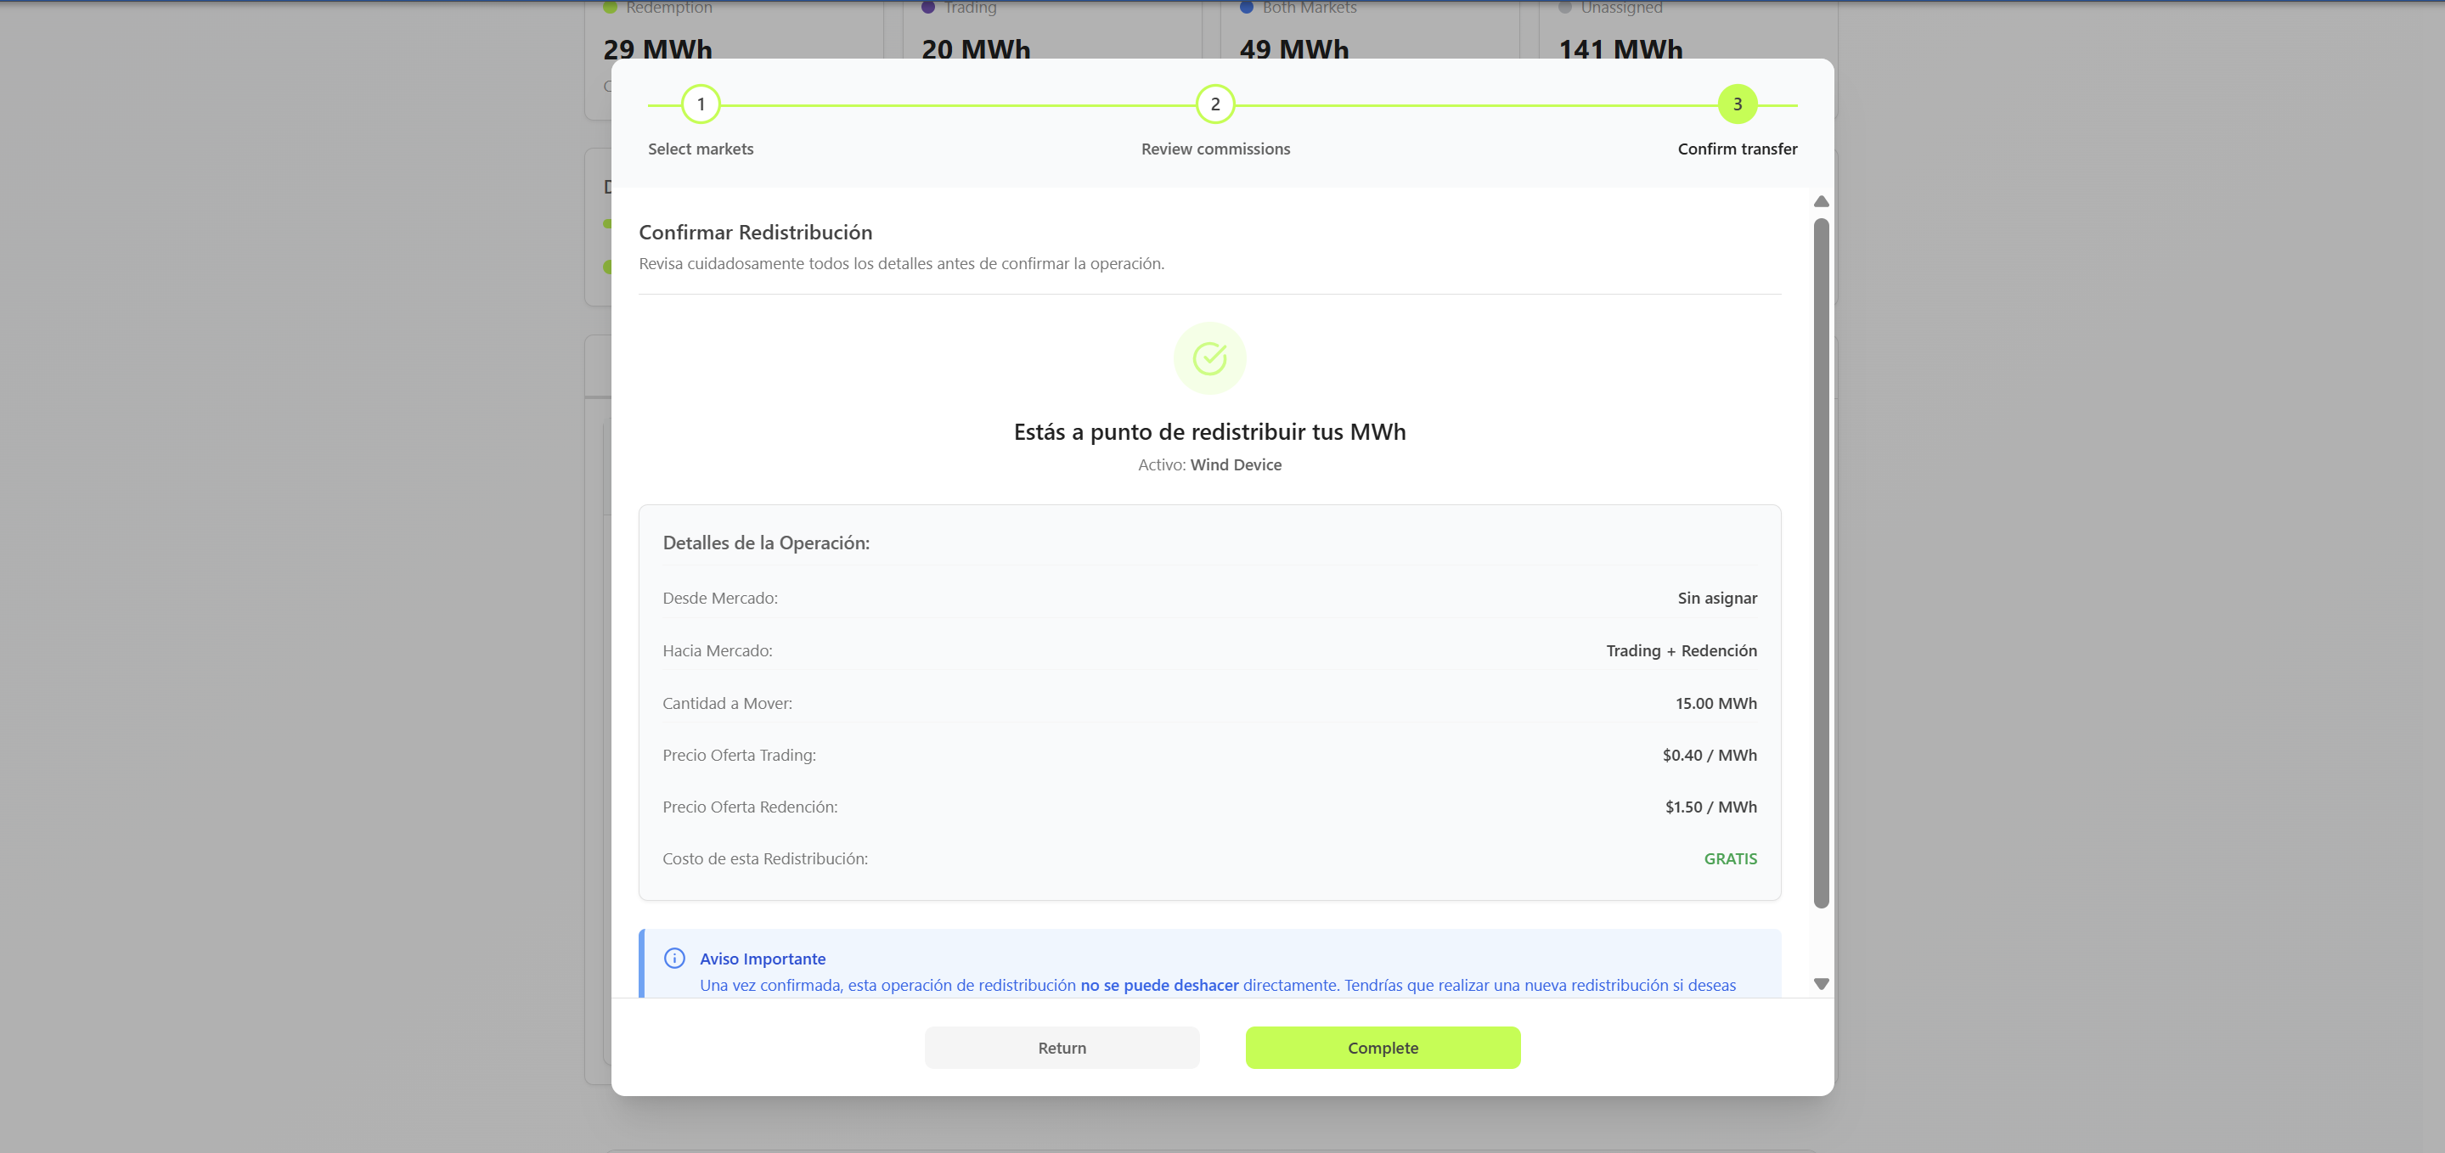Click the Return button
The height and width of the screenshot is (1153, 2445).
point(1062,1047)
